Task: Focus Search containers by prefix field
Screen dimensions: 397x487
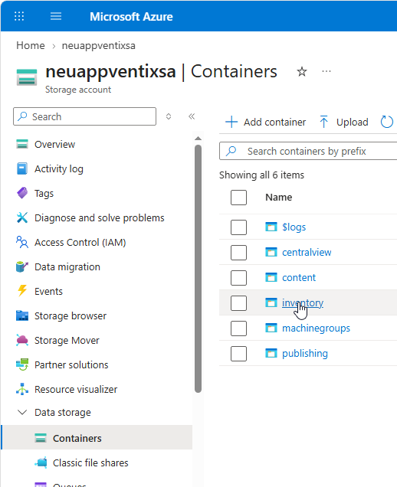Action: 308,152
